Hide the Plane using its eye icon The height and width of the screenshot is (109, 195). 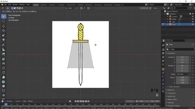point(193,25)
